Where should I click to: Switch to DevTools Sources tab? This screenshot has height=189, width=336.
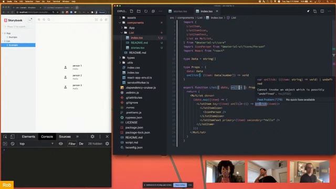point(65,136)
